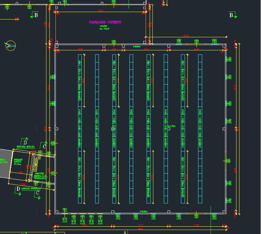The width and height of the screenshot is (261, 234).
Task: Click the green 'mq. 276,00' area text
Action: [104, 29]
